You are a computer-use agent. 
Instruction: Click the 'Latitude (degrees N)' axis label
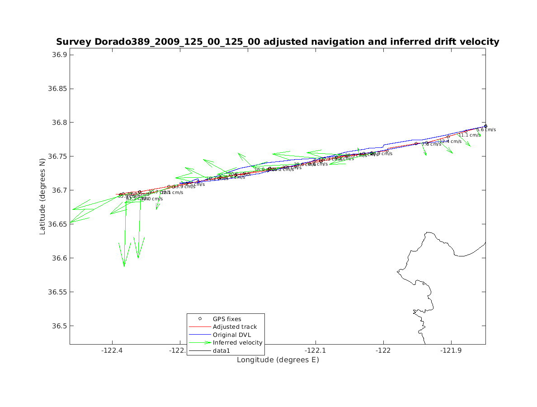click(x=43, y=196)
